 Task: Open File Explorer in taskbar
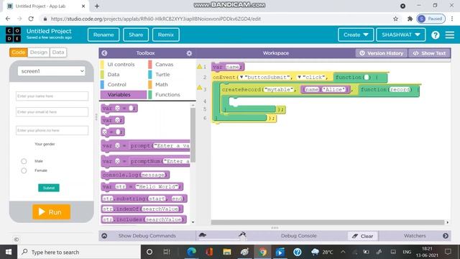tap(227, 252)
